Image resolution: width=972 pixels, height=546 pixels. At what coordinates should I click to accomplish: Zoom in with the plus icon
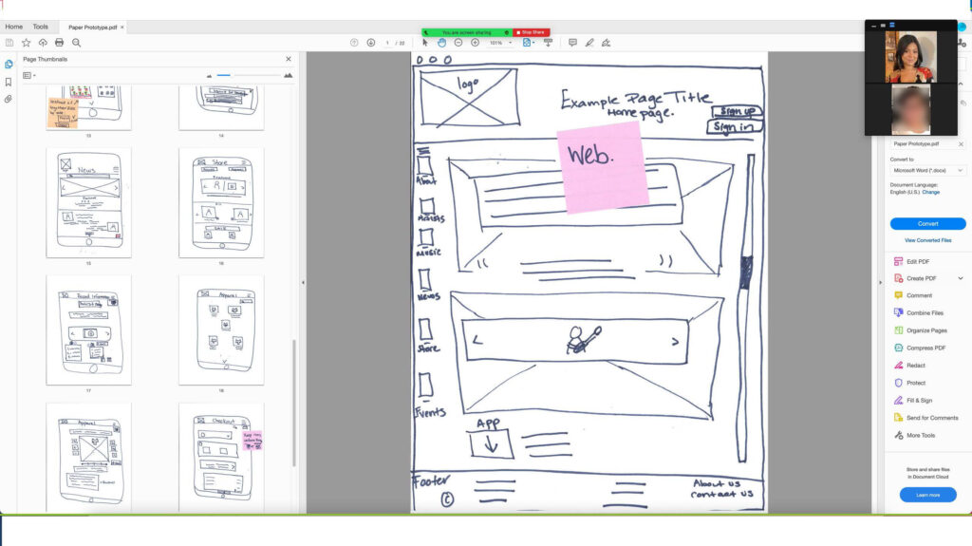point(475,43)
